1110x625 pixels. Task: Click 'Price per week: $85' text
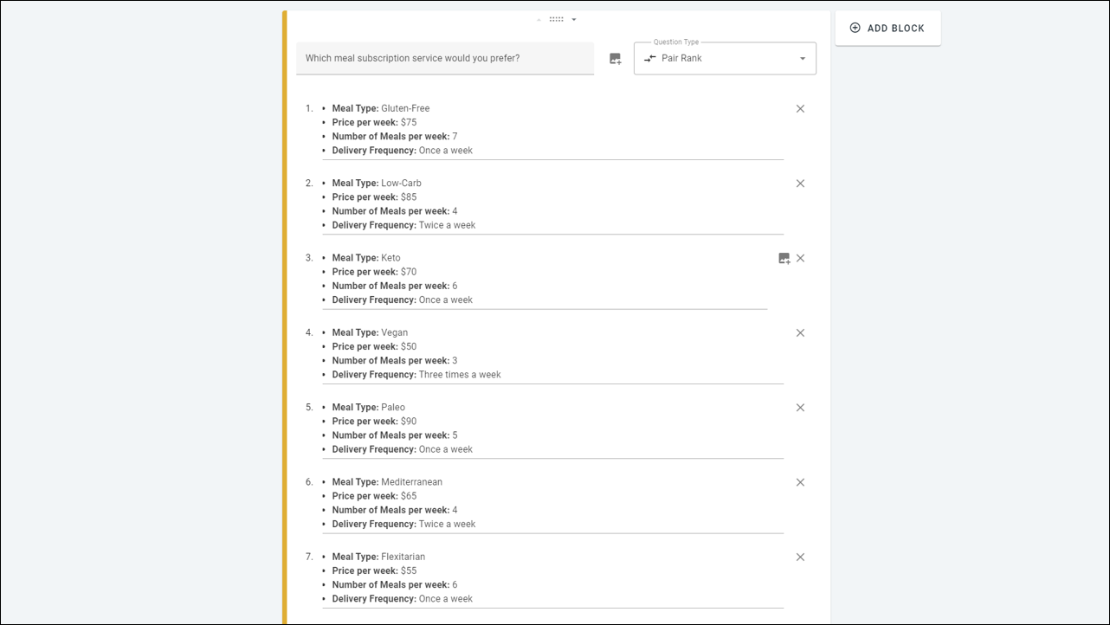tap(374, 197)
